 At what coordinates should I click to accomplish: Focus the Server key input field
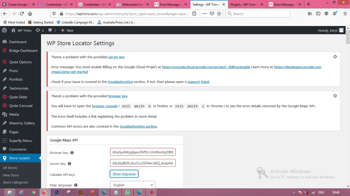[143, 163]
